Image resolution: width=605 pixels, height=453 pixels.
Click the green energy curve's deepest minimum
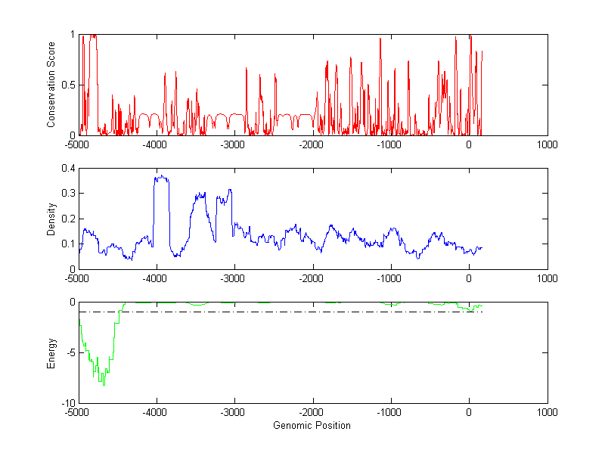[103, 384]
